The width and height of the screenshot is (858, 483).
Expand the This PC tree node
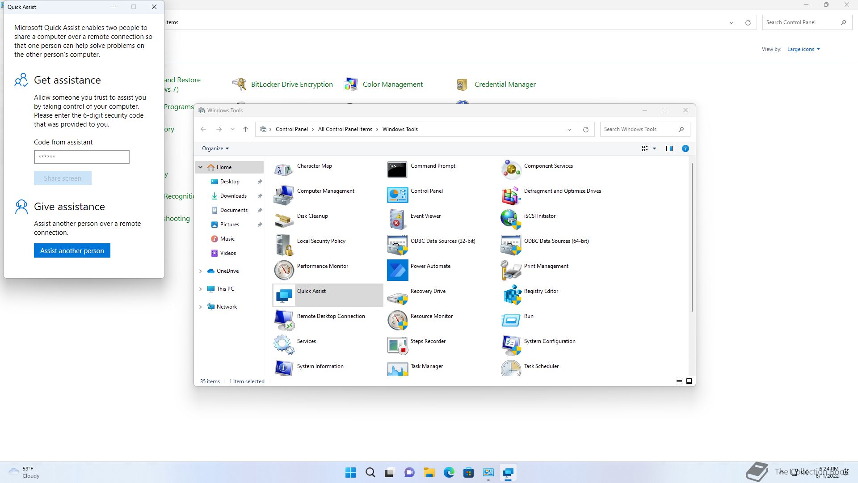201,289
